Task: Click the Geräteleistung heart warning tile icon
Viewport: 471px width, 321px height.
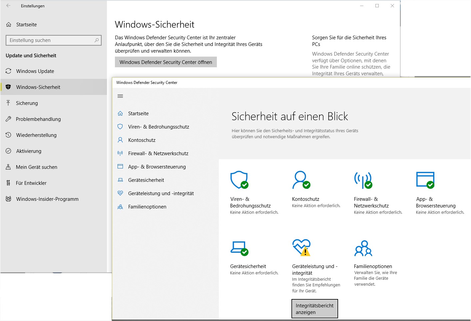Action: [301, 248]
